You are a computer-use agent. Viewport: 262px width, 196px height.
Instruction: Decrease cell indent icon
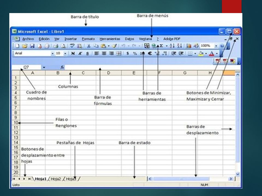coord(174,53)
